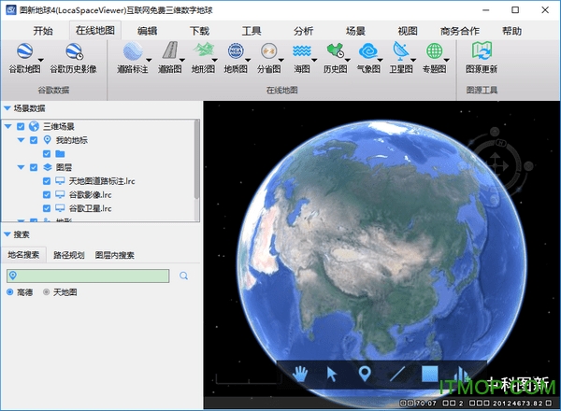Image resolution: width=561 pixels, height=411 pixels.
Task: Open the 谷歌地图 dropdown arrow
Action: [41, 60]
